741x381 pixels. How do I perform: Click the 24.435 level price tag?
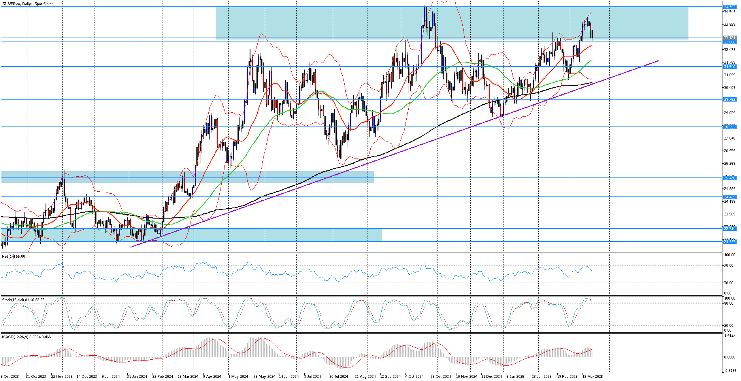pos(730,197)
